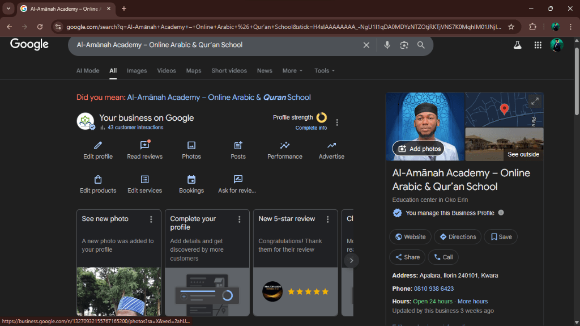Click phone number 0810 938 6423
Image resolution: width=580 pixels, height=326 pixels.
pos(433,289)
